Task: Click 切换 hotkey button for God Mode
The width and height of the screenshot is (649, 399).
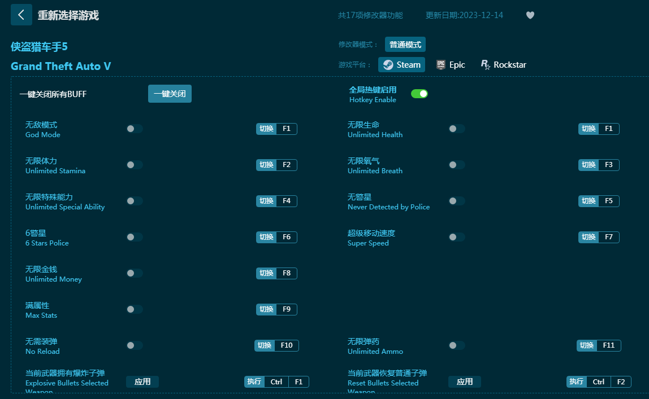Action: [267, 129]
